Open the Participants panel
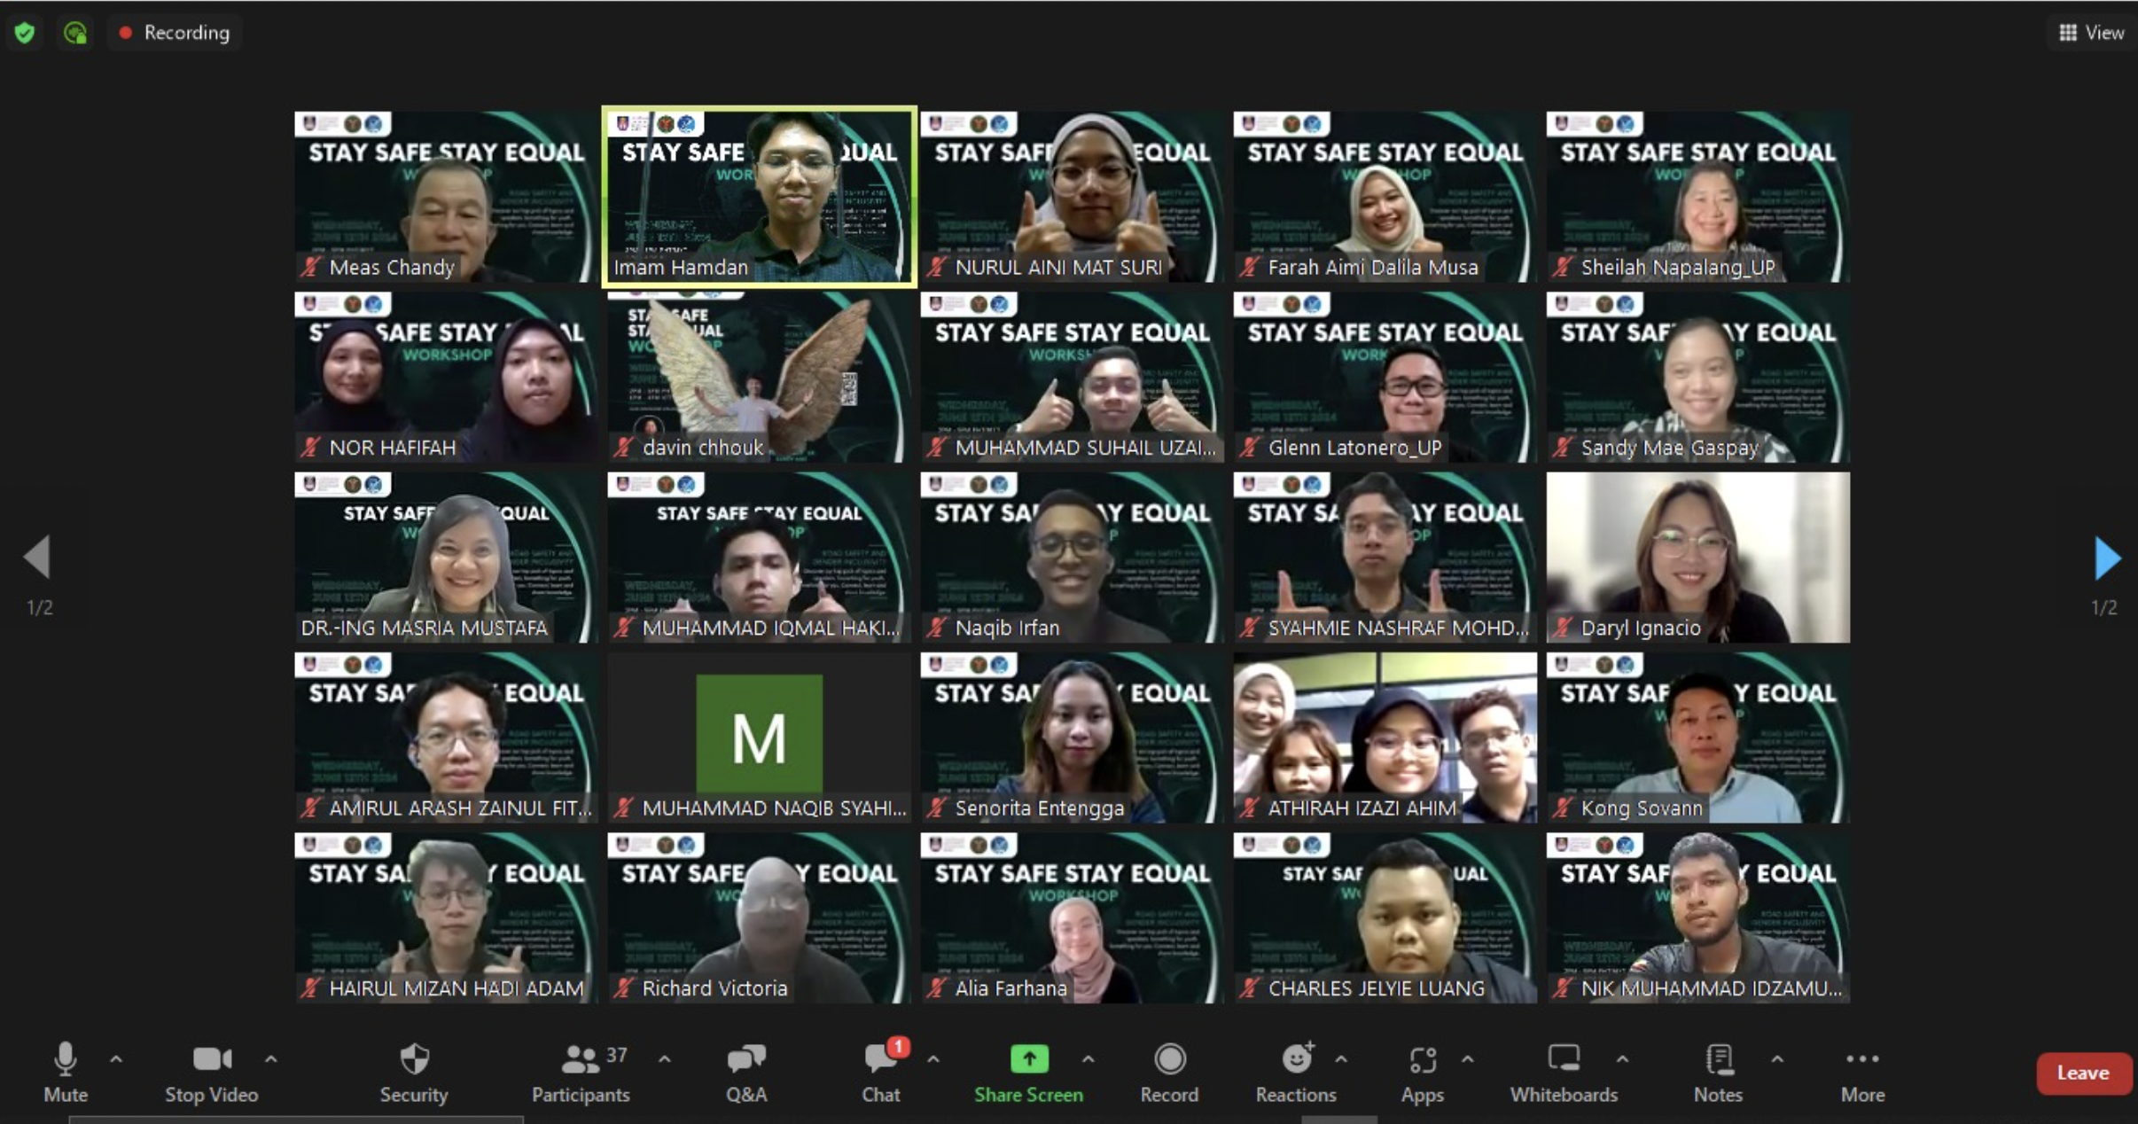 tap(581, 1059)
